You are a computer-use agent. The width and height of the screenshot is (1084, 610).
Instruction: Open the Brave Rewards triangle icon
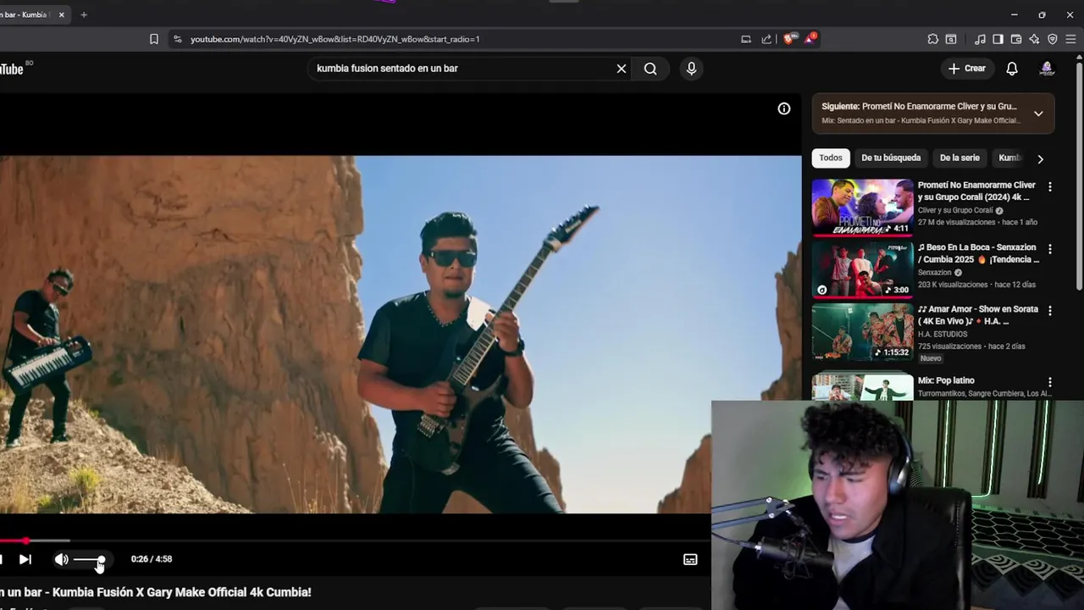[810, 39]
